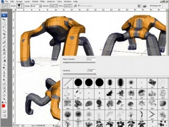
Task: Expand the Opacity slider arrow
Action: (x=57, y=6)
